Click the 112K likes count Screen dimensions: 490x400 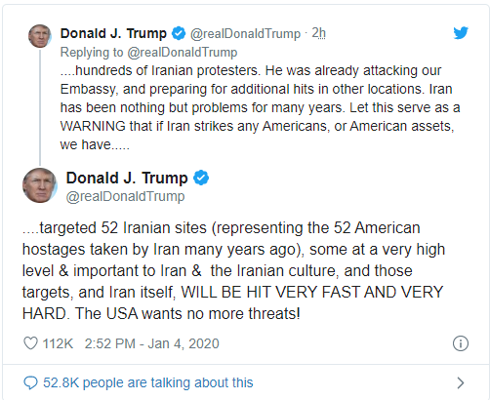tap(58, 343)
